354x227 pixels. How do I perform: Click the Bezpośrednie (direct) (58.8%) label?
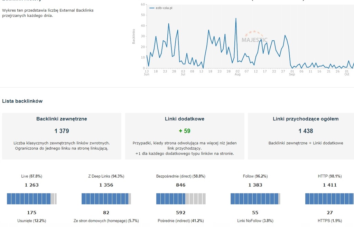[181, 176]
